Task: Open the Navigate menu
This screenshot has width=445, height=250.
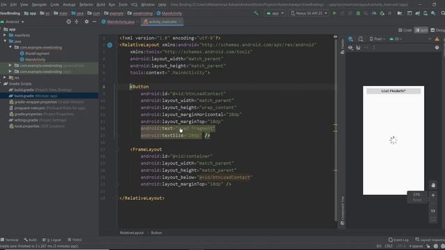Action: coord(39,5)
